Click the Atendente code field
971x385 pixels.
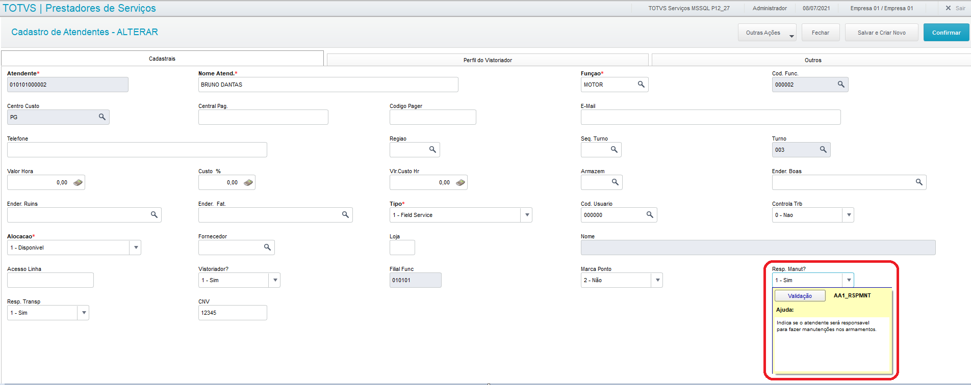coord(68,85)
